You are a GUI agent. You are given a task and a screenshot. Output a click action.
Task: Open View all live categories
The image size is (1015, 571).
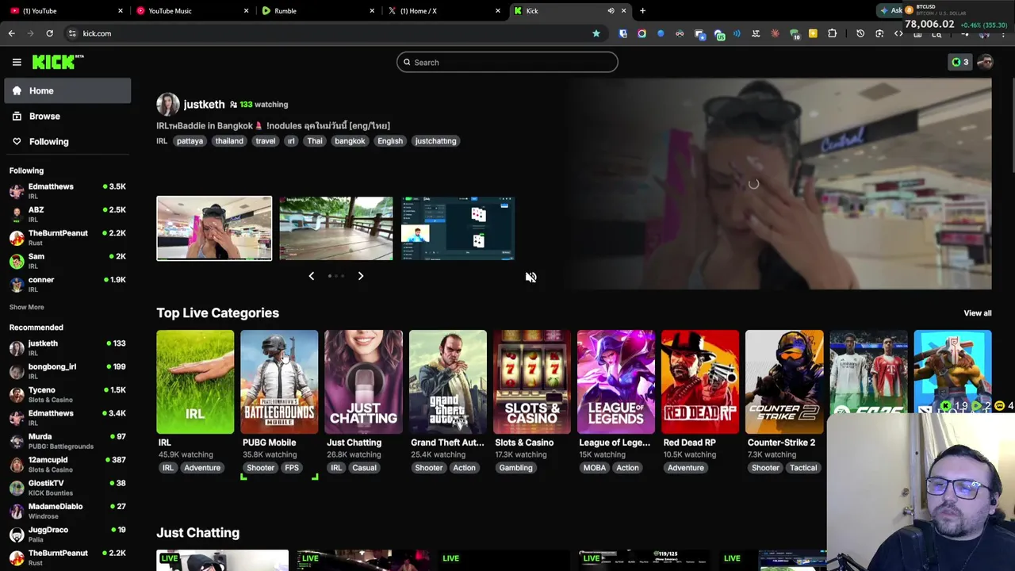(977, 313)
